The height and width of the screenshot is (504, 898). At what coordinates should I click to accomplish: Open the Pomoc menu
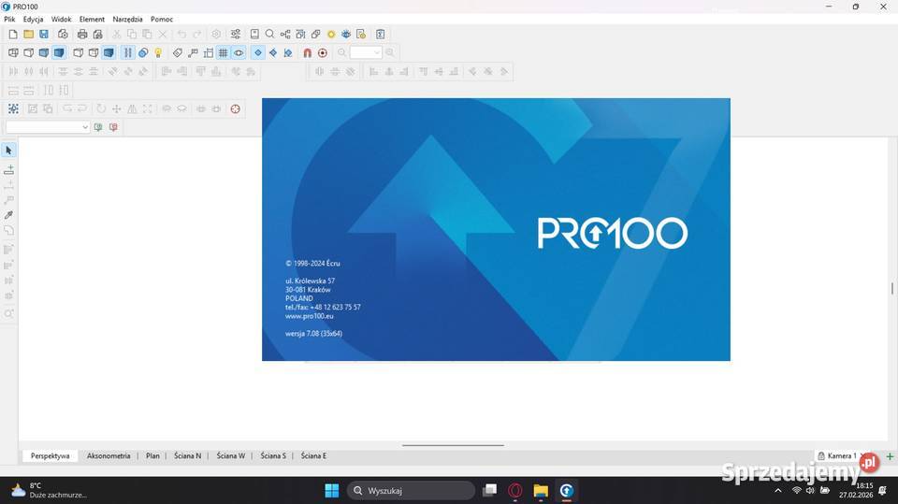pyautogui.click(x=162, y=19)
